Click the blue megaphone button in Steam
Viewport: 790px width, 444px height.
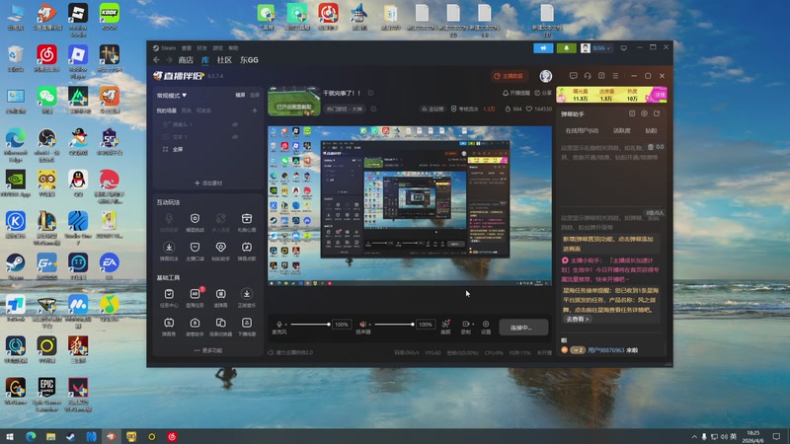(544, 47)
